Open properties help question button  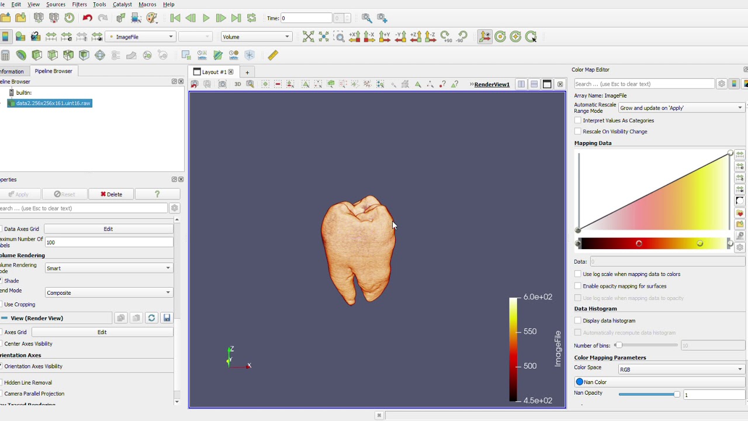pos(157,194)
